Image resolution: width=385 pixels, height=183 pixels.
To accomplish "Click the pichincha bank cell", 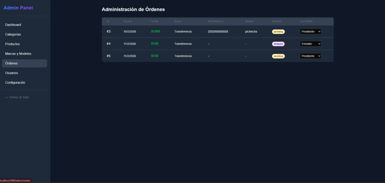I will click(251, 31).
